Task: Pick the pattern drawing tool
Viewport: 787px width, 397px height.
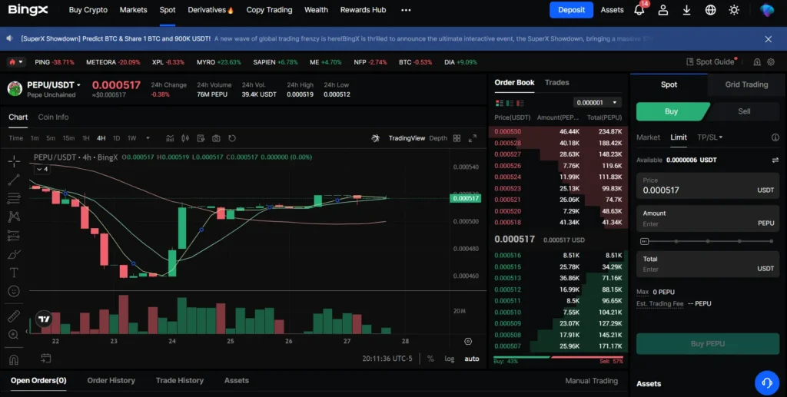Action: 14,217
